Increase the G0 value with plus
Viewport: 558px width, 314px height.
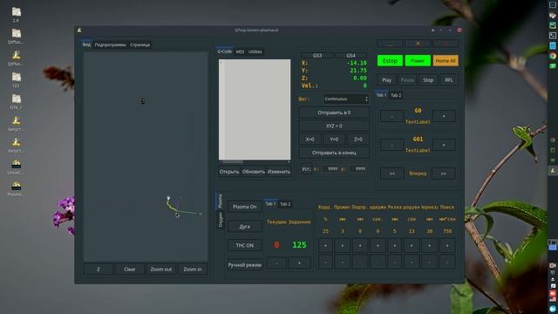click(x=444, y=116)
